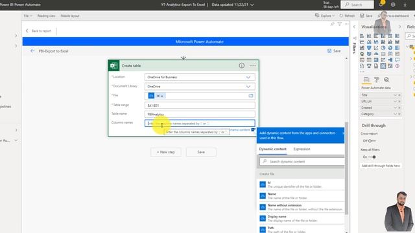The width and height of the screenshot is (415, 233).
Task: Select the line chart visual
Action: [362, 41]
